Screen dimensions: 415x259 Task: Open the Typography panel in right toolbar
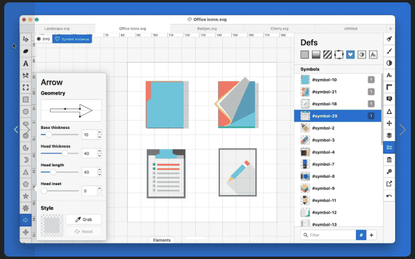pyautogui.click(x=389, y=75)
